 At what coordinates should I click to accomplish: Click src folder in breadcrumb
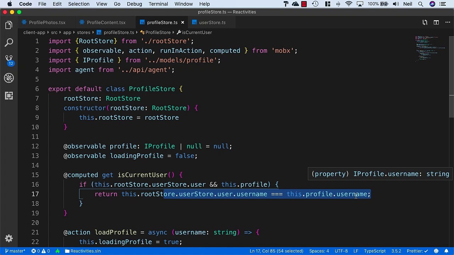(x=54, y=32)
